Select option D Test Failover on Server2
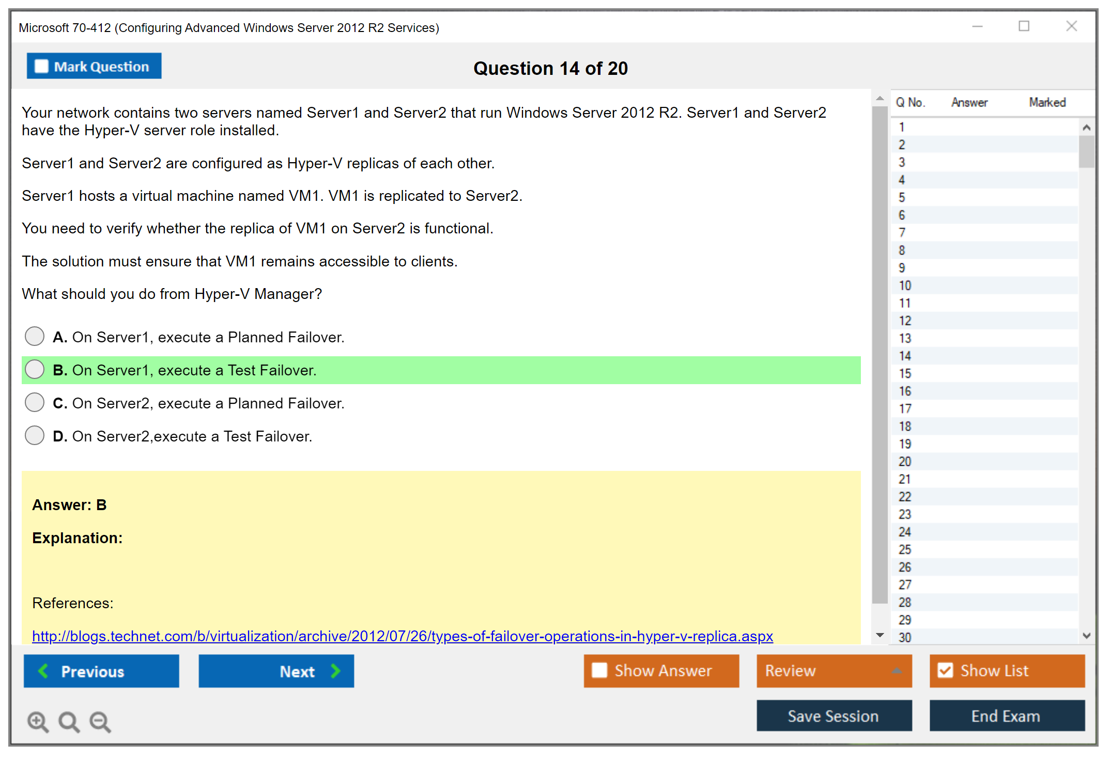Screen dimensions: 1111x759 point(35,436)
